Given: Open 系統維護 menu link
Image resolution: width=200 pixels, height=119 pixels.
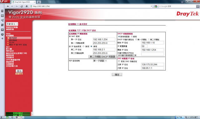Looking at the screenshot, I should (10, 64).
